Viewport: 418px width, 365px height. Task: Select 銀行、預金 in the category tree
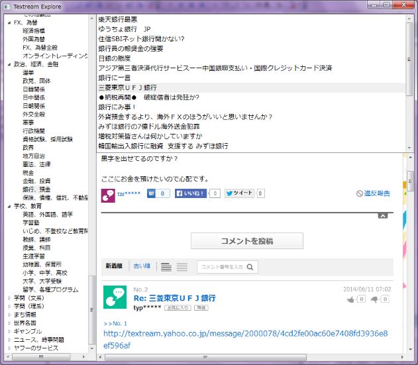click(36, 189)
